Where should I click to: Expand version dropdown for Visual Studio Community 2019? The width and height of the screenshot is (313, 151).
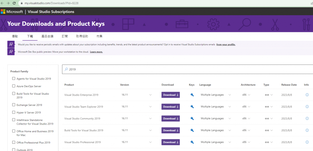tap(150, 119)
